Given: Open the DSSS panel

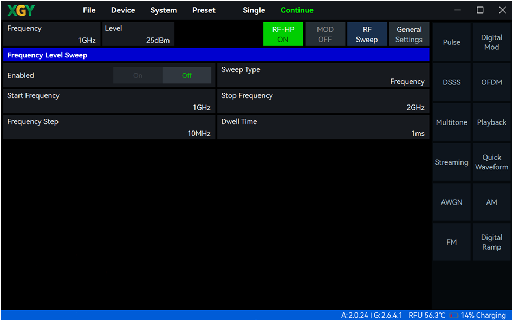Looking at the screenshot, I should [x=451, y=82].
